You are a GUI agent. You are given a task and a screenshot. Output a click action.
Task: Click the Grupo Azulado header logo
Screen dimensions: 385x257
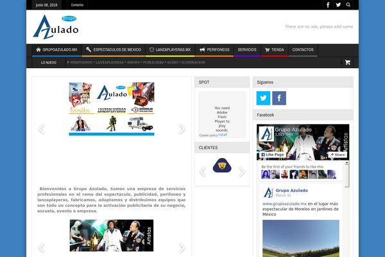point(56,27)
